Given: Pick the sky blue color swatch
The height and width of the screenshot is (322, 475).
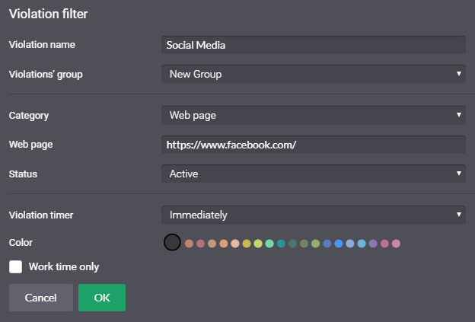Looking at the screenshot, I should pos(362,244).
